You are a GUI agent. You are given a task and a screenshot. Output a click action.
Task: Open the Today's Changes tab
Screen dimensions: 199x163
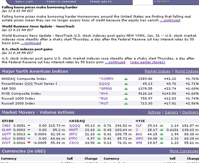click(61, 2)
